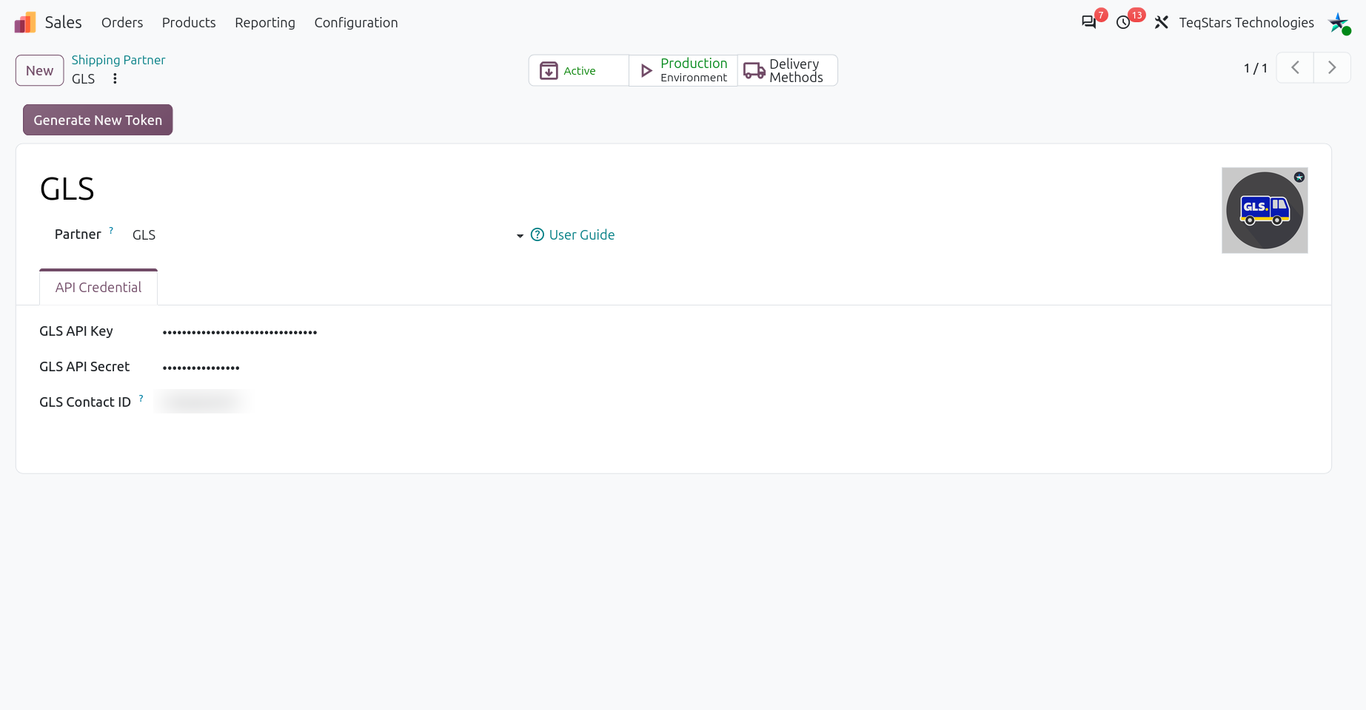Screen dimensions: 1366x710
Task: Open the User Guide link
Action: [582, 234]
